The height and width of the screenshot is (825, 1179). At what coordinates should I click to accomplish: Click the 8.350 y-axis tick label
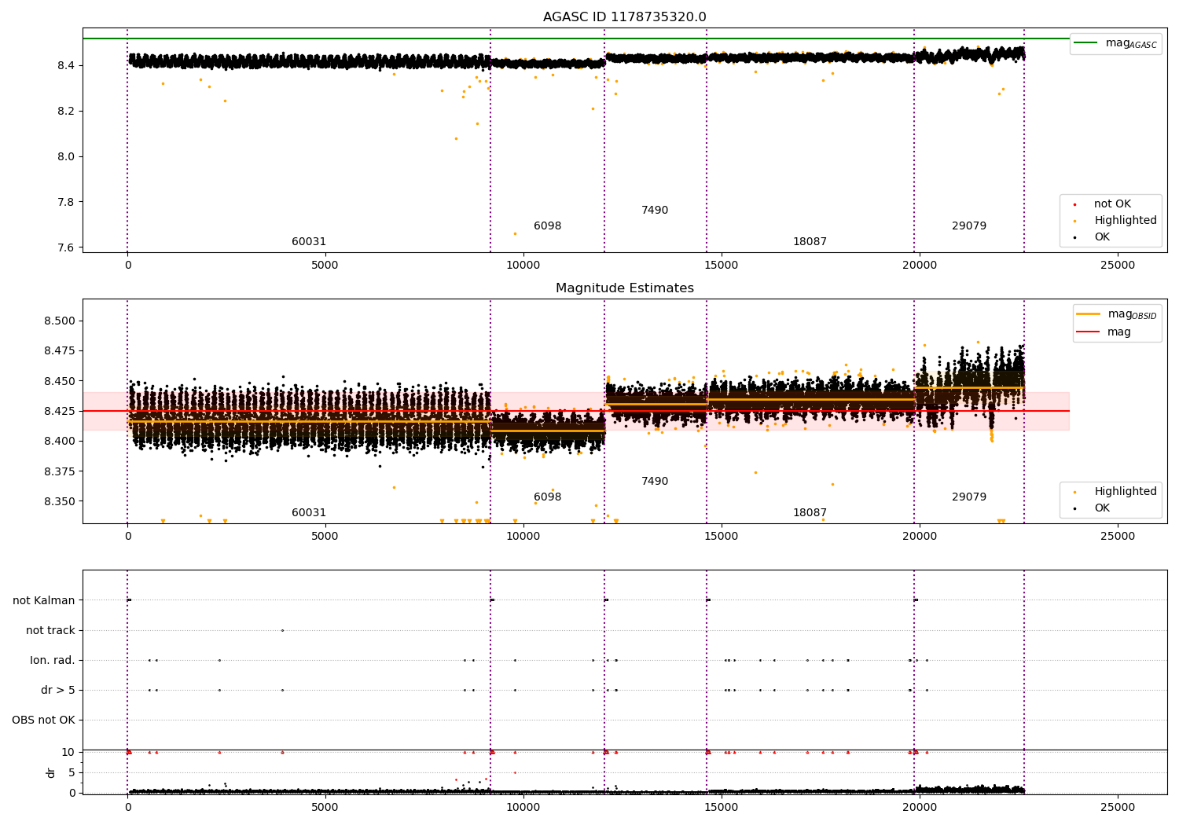[x=60, y=501]
